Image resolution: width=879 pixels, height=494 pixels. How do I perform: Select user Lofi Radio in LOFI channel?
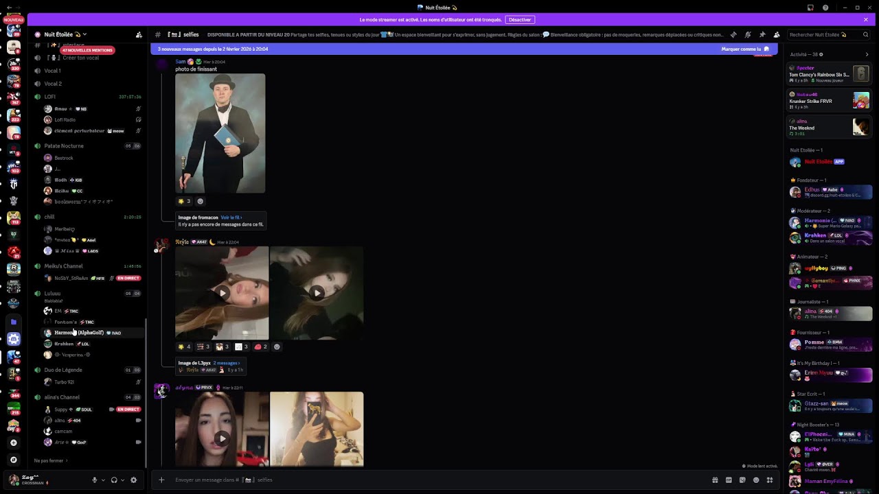pyautogui.click(x=92, y=119)
